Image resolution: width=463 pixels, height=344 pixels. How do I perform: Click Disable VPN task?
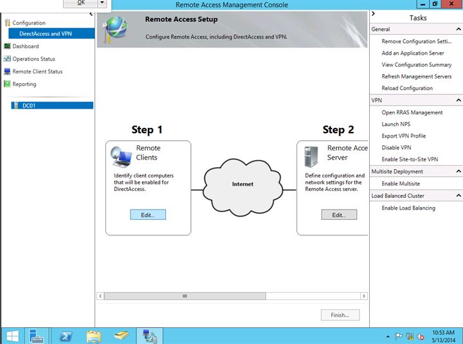click(x=396, y=148)
